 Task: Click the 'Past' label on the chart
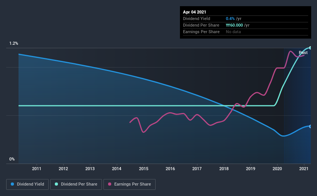[303, 52]
